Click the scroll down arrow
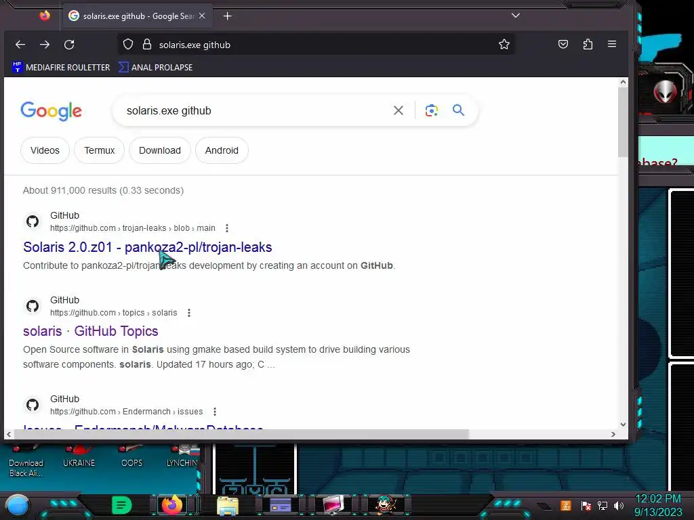 pos(624,425)
